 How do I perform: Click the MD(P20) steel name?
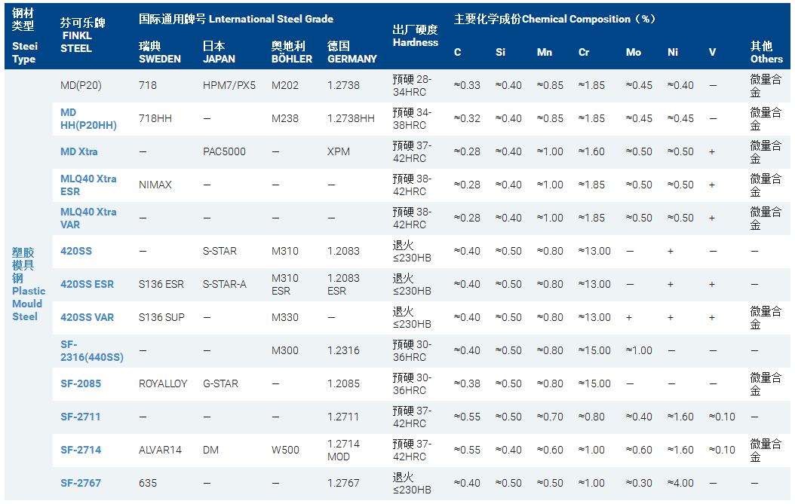coord(81,85)
